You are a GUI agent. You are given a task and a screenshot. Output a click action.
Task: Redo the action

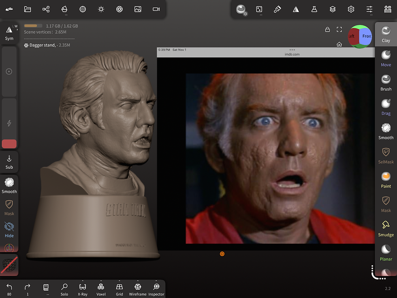pos(28,289)
